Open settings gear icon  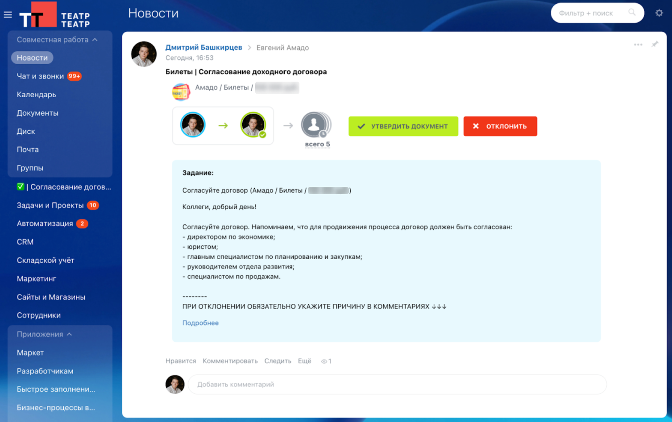(x=659, y=13)
